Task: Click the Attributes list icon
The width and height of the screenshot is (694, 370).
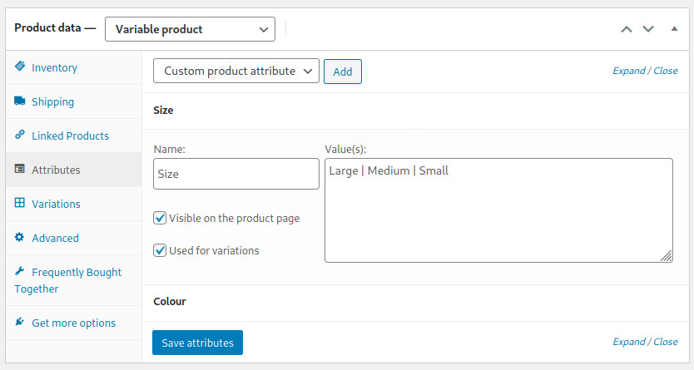Action: [x=19, y=169]
